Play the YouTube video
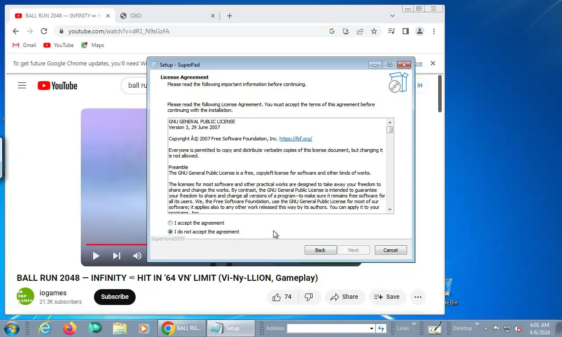The height and width of the screenshot is (337, 562). 96,256
